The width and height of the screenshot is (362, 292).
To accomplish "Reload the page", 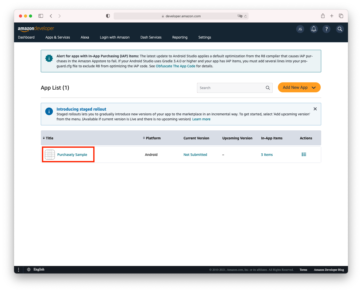I will click(246, 16).
